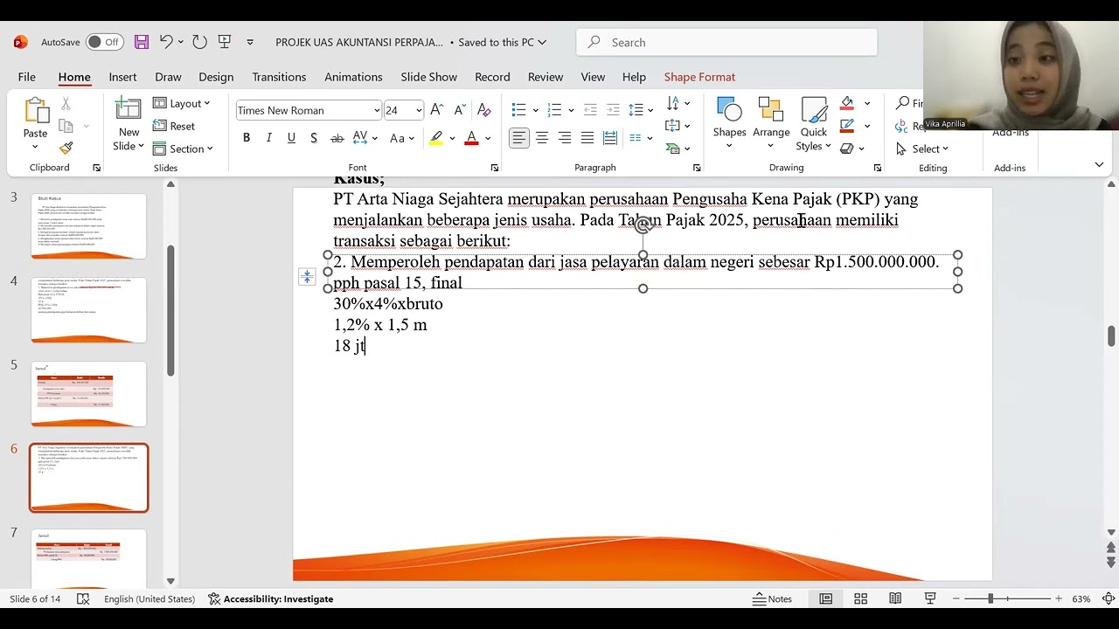Toggle the Notes pane

[773, 598]
